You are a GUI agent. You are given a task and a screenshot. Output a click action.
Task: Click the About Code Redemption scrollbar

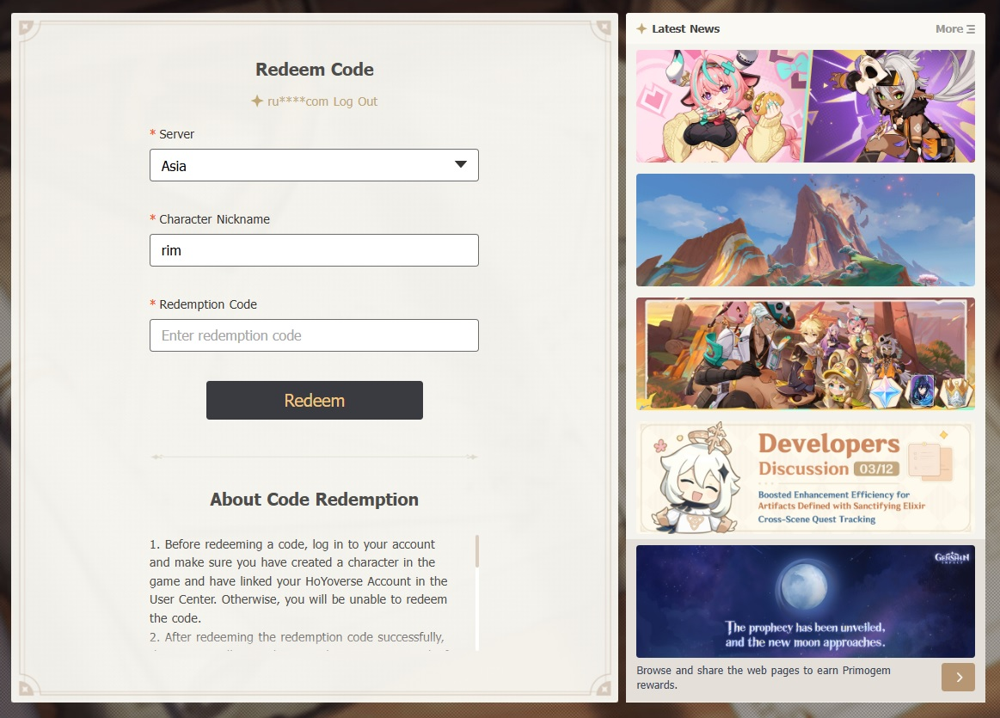477,551
